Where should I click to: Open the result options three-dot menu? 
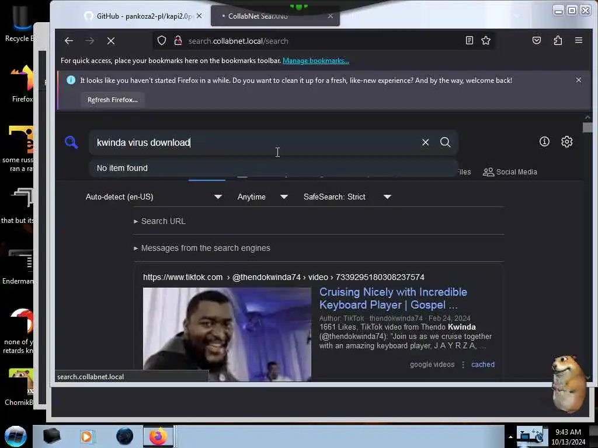click(x=463, y=365)
